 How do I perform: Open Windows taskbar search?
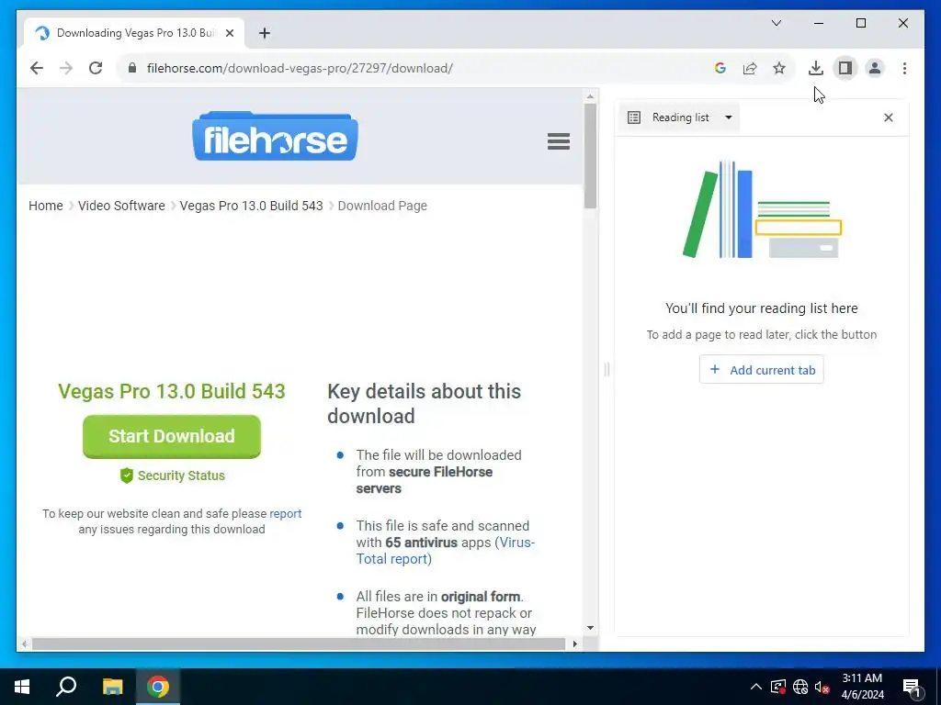click(66, 687)
